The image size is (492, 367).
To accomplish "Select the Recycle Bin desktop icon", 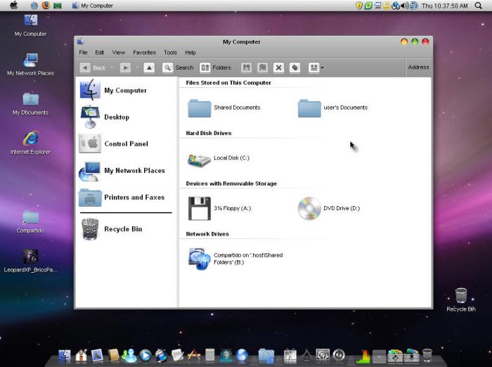I will point(461,300).
